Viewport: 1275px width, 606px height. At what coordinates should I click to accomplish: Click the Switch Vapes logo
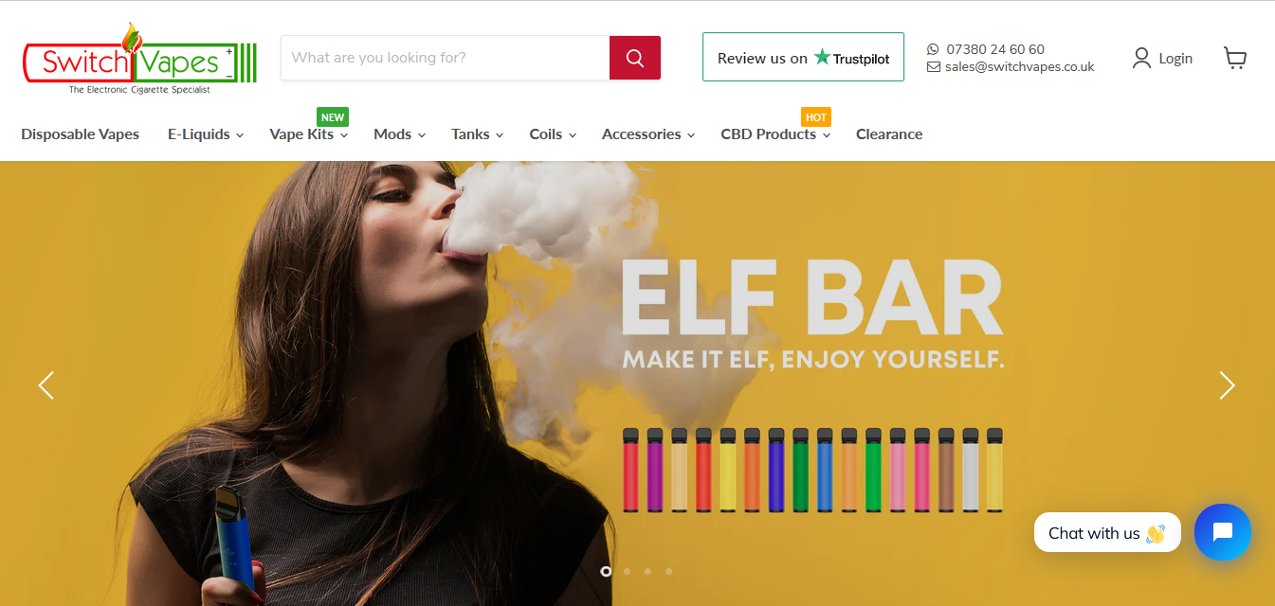[139, 59]
